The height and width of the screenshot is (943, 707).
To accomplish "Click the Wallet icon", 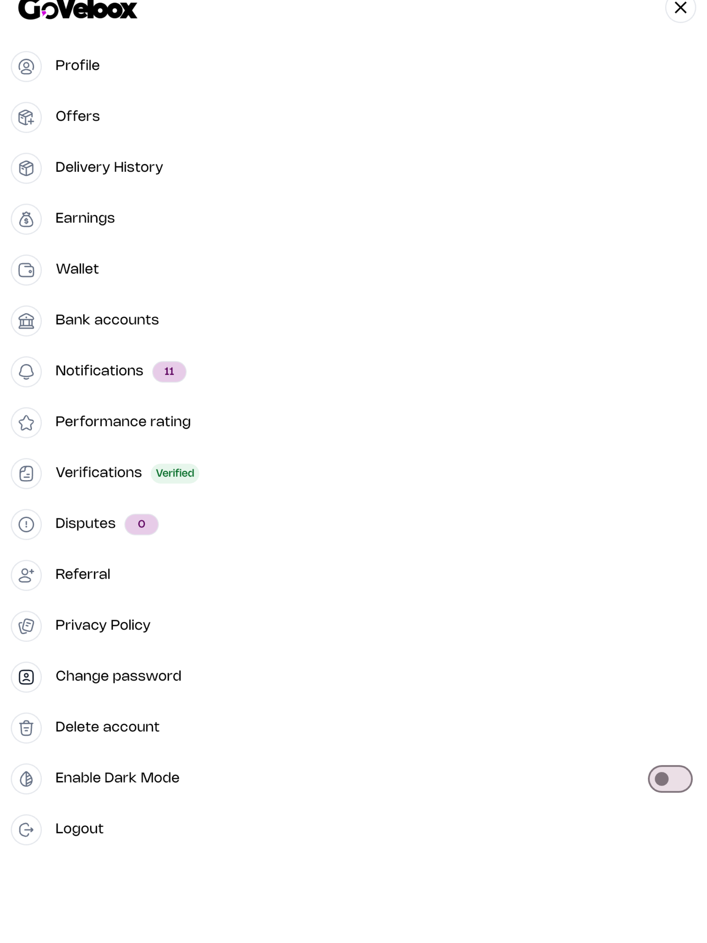I will click(26, 270).
